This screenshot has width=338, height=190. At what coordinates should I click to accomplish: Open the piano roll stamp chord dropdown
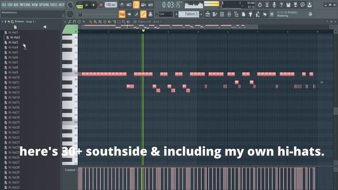[x=79, y=22]
